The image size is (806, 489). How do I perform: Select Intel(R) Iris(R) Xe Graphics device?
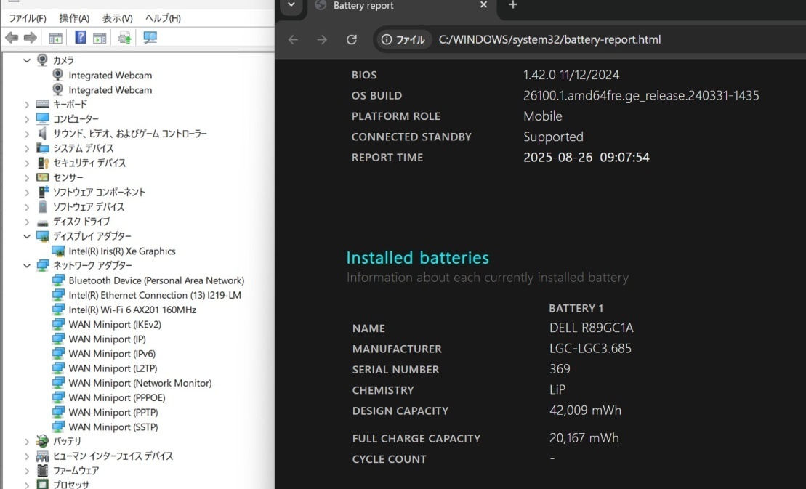121,251
